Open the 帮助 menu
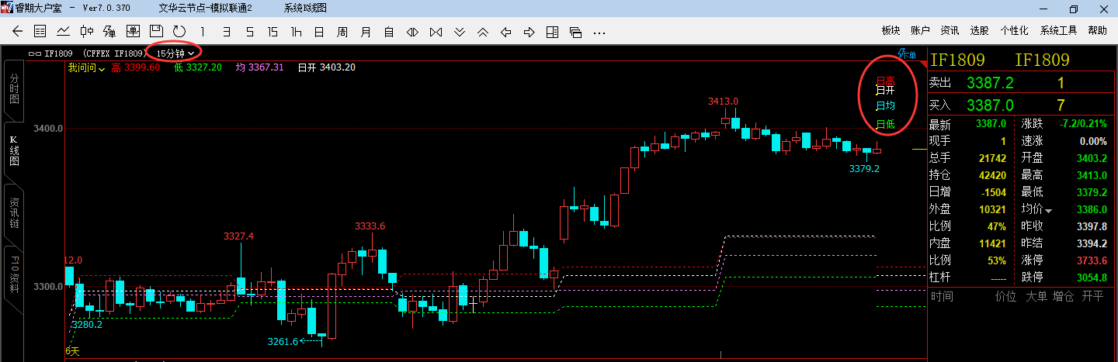 tap(1097, 31)
